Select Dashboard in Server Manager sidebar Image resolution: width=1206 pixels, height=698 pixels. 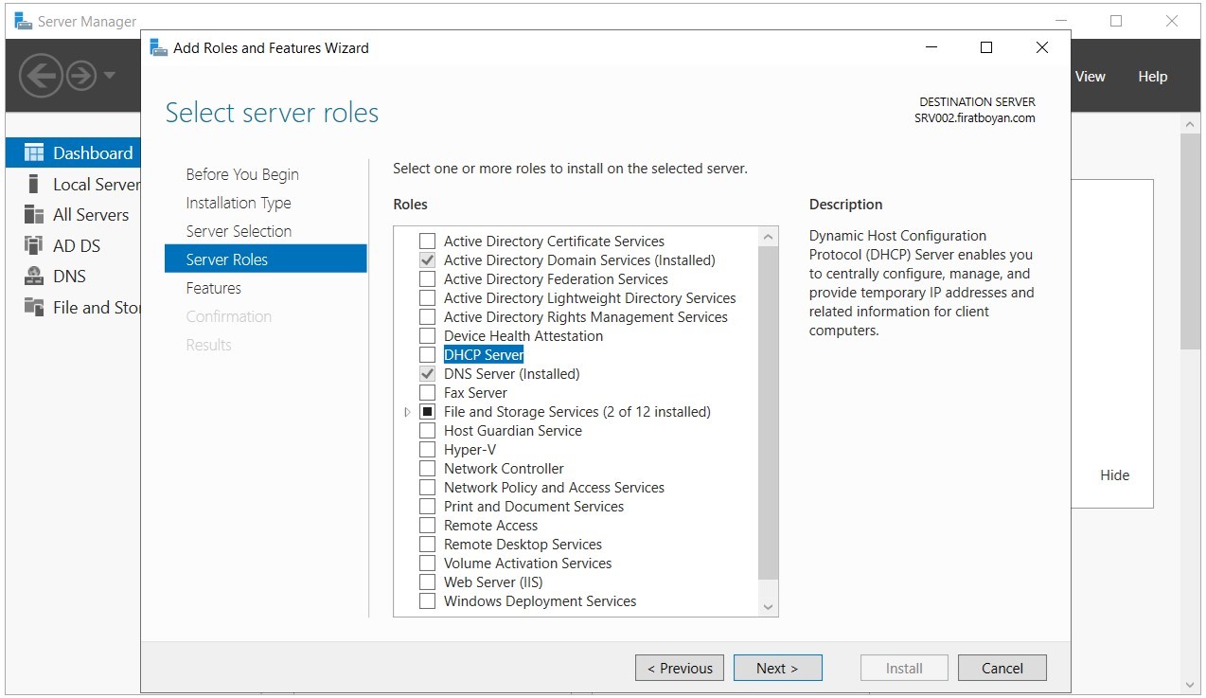pos(74,153)
